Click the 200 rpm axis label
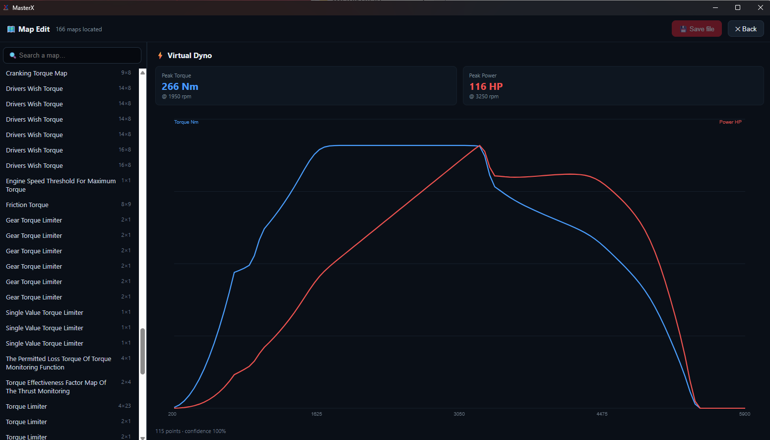This screenshot has width=770, height=440. [172, 414]
